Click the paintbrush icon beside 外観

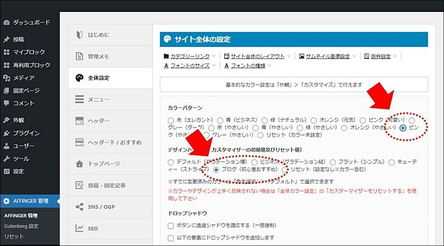(x=7, y=120)
